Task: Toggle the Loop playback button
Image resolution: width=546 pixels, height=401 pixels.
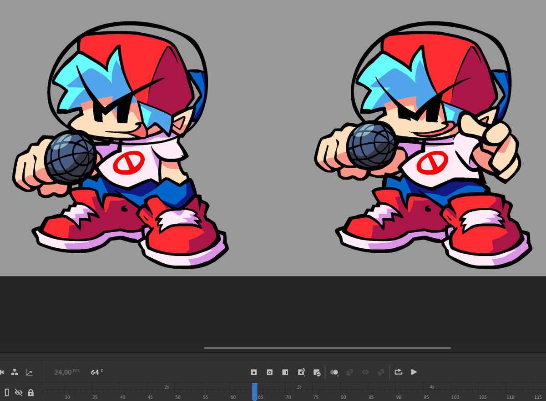Action: (398, 371)
